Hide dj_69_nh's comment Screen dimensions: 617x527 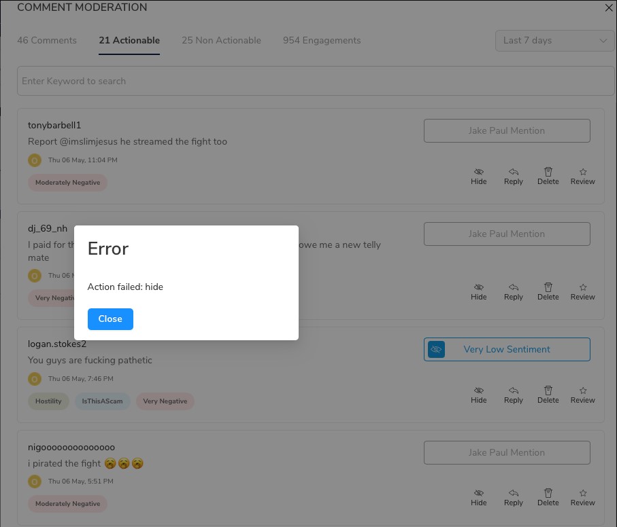[478, 292]
